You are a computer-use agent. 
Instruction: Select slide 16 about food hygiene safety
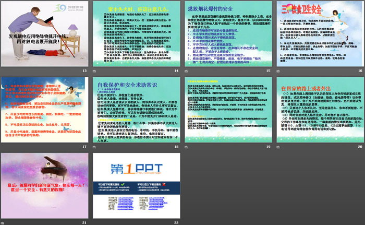320,34
